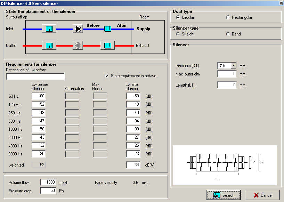Click the 8000 Hz Lw before silencer field

39,154
